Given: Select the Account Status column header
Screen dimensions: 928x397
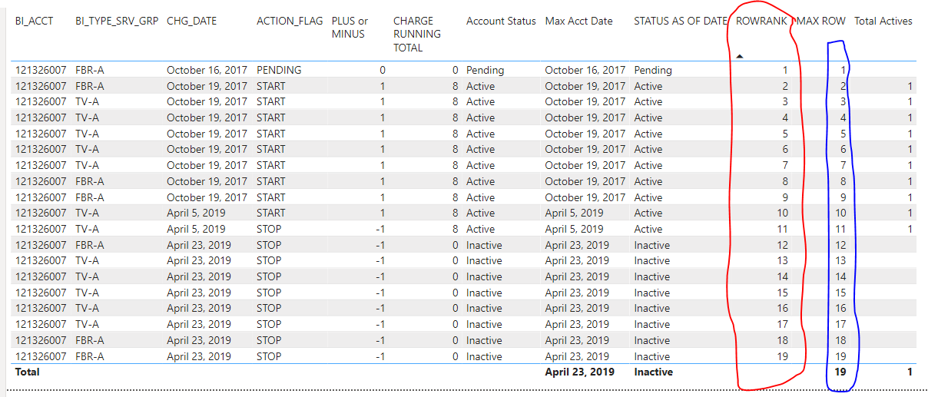Looking at the screenshot, I should 501,22.
